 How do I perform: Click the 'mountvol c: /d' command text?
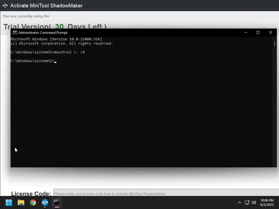click(69, 52)
